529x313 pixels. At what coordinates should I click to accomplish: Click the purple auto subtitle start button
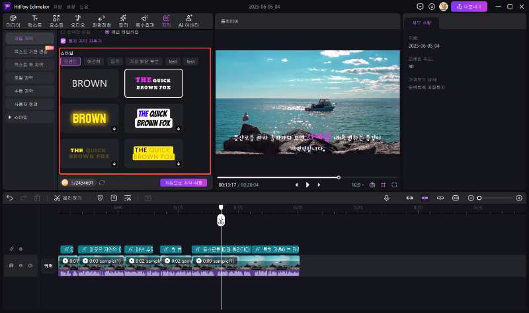[183, 182]
